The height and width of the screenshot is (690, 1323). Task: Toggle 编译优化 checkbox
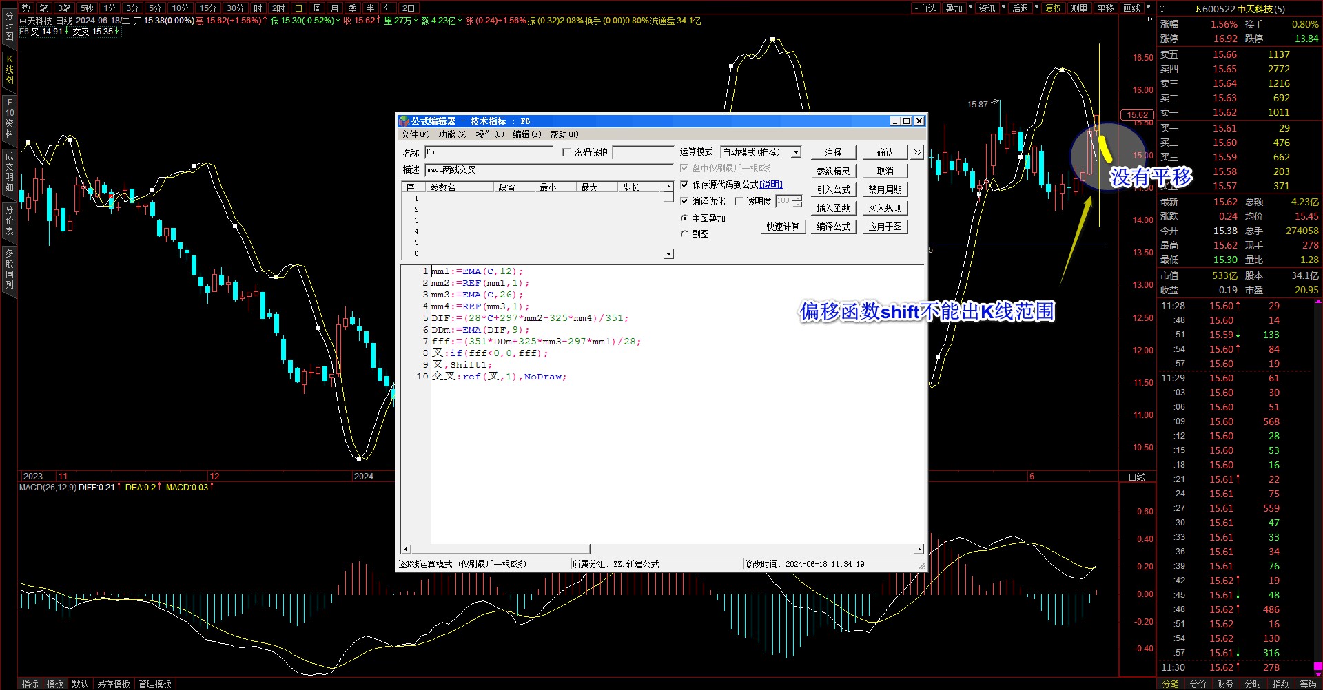(684, 201)
